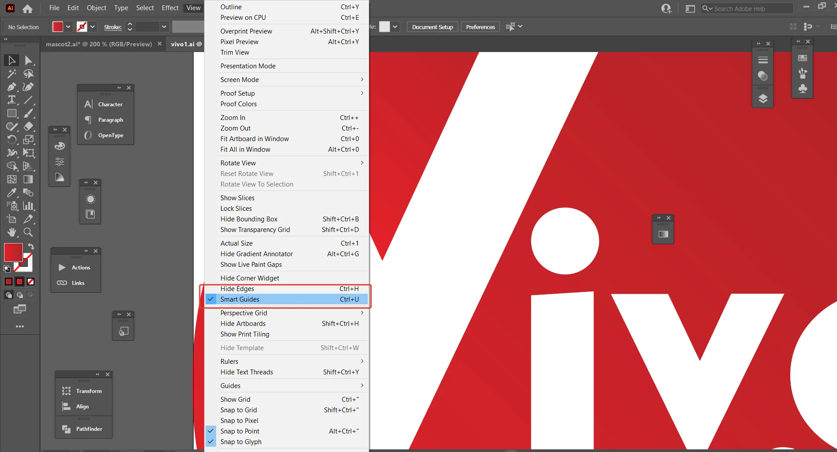Click Document Setup button
Screen dimensions: 837x452
pos(433,27)
